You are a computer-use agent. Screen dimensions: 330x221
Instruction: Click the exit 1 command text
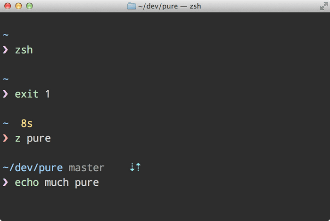[x=32, y=94]
